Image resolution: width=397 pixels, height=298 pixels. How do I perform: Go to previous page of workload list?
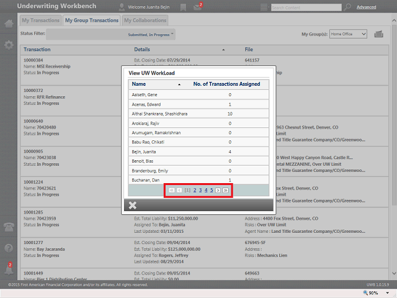point(179,190)
